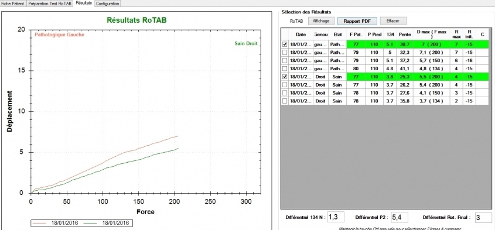
Task: Click the Pente cell 25,3
Action: coord(405,76)
